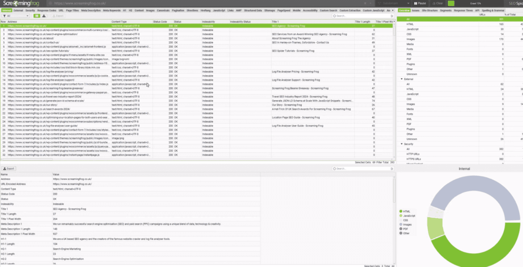Screen dimensions: 523x267
Task: Switch to Issues tab in right panel
Action: point(416,10)
